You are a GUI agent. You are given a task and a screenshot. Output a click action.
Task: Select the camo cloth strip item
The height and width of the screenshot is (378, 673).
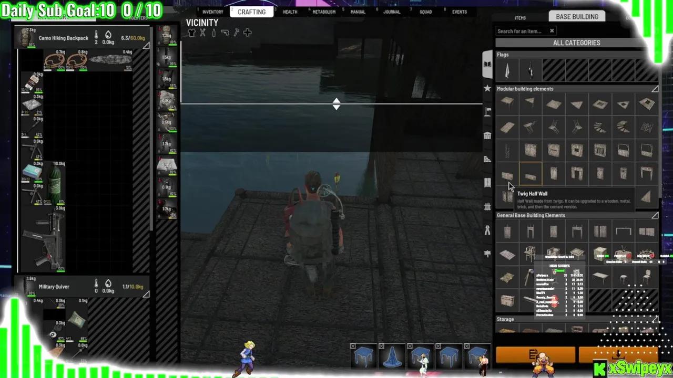pos(110,60)
